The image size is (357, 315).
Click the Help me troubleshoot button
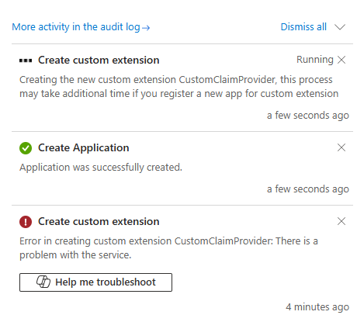(x=95, y=282)
